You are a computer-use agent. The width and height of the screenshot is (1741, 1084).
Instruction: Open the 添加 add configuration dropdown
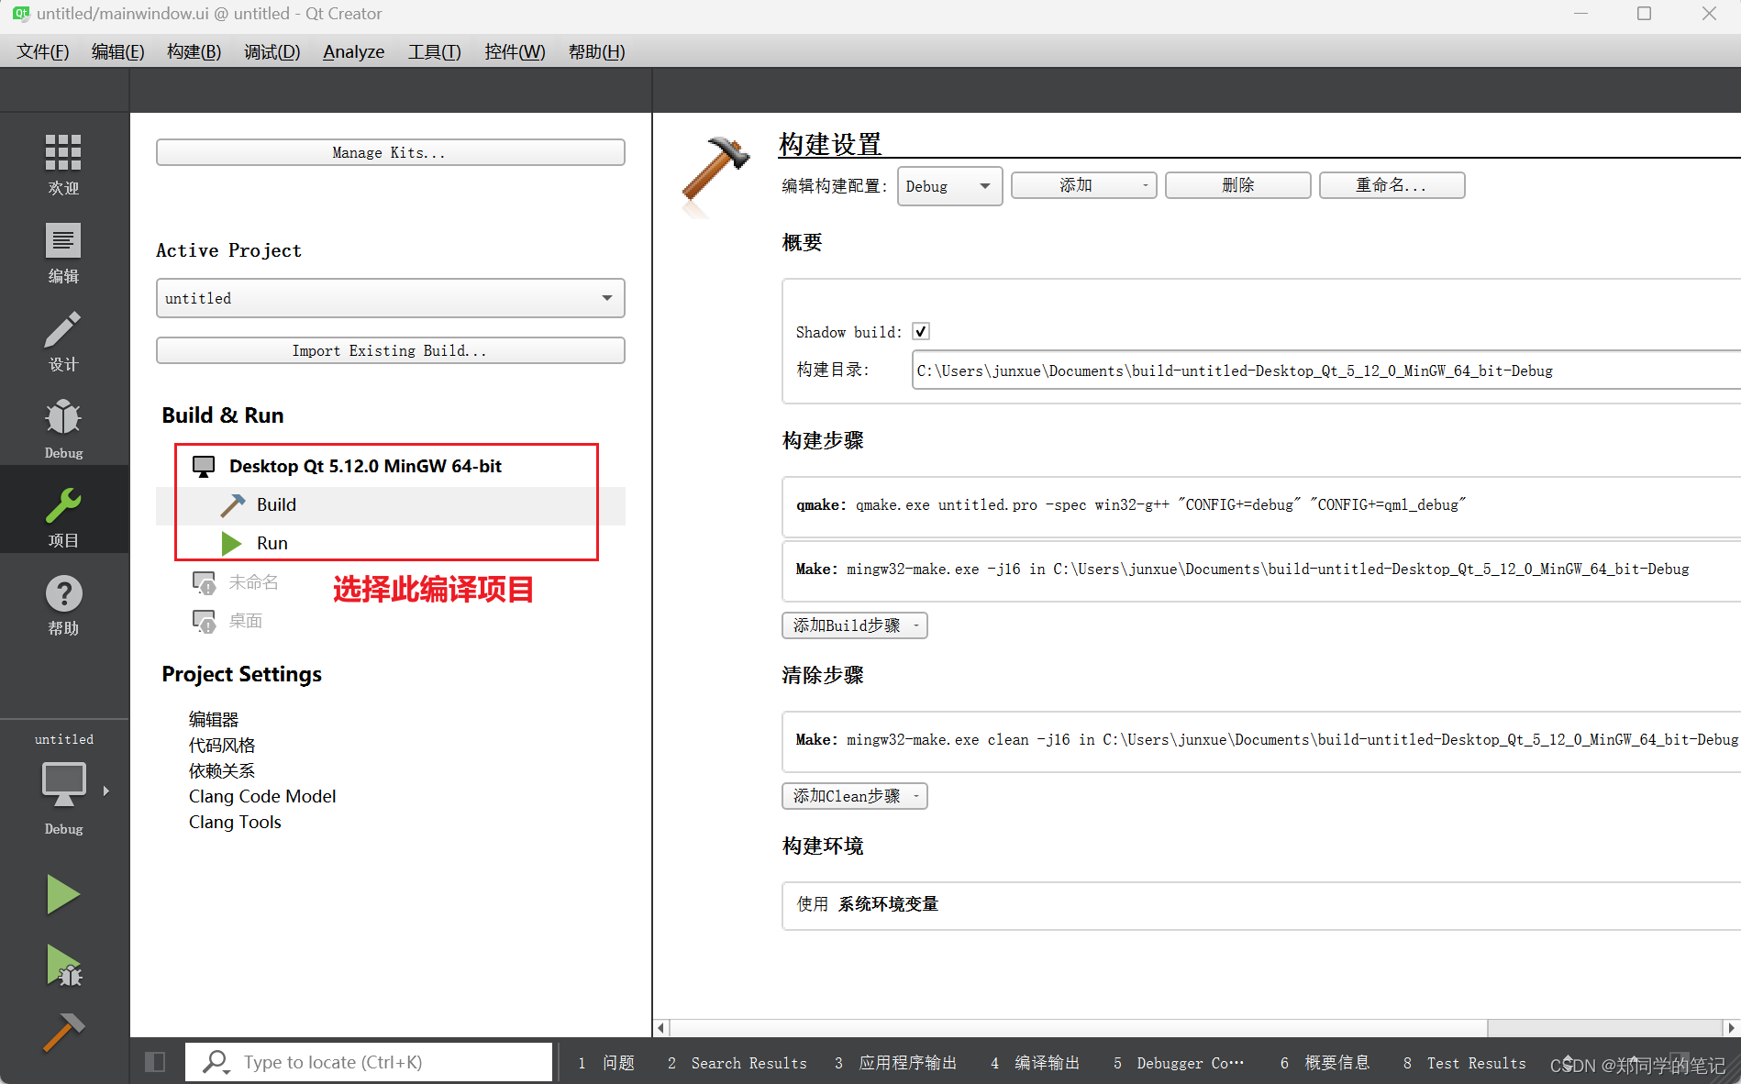(x=1083, y=185)
